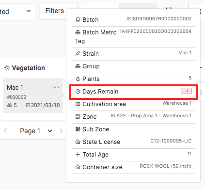The image size is (205, 190).
Task: Click the Batch badge icon
Action: pyautogui.click(x=78, y=20)
